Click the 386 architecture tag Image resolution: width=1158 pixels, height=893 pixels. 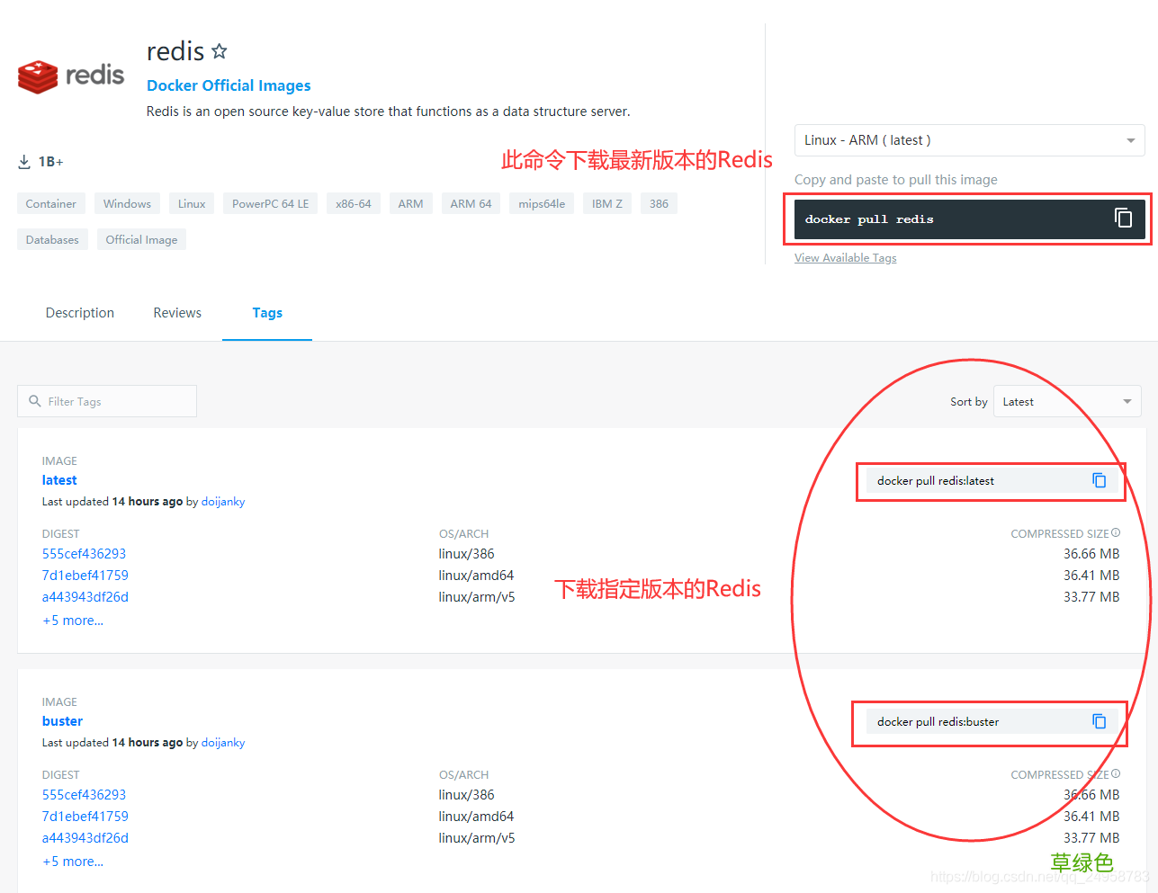pos(659,203)
